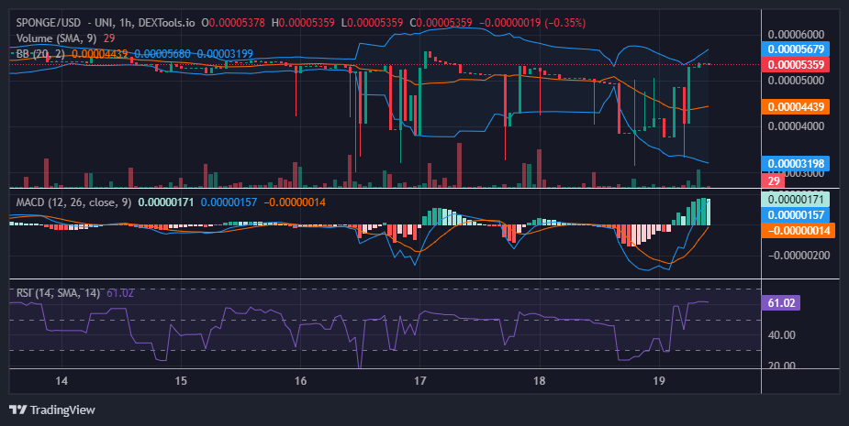
Task: Click the Volume (SMA, 9) indicator label
Action: [x=56, y=38]
